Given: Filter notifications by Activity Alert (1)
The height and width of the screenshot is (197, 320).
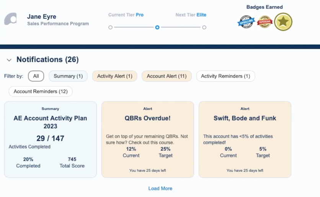Looking at the screenshot, I should [115, 76].
